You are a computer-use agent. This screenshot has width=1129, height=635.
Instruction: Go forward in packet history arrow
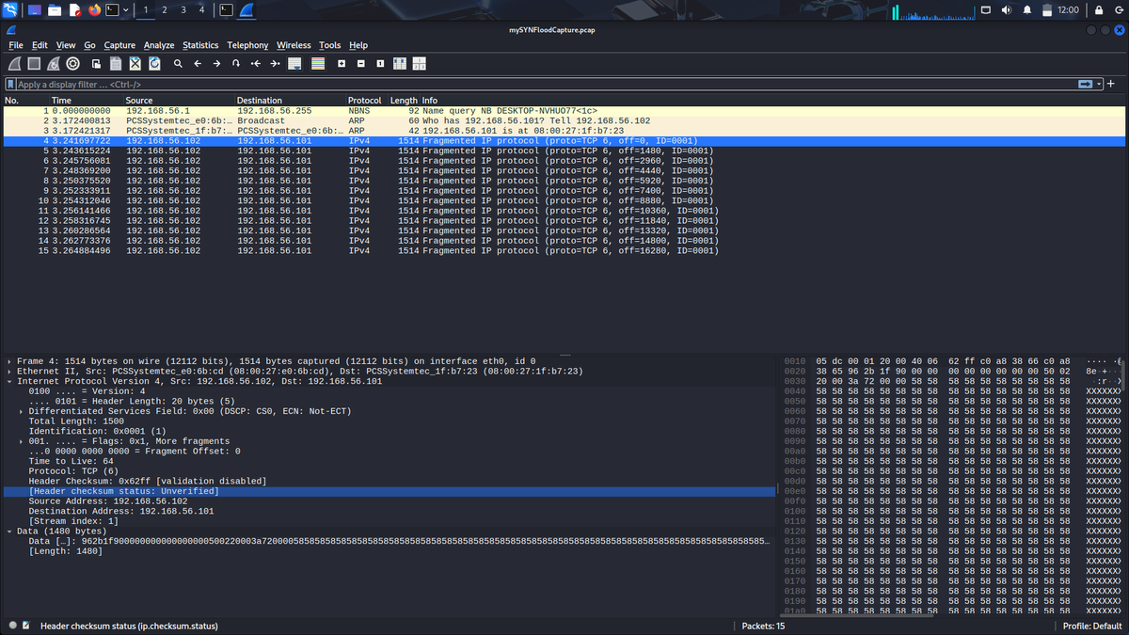tap(216, 64)
